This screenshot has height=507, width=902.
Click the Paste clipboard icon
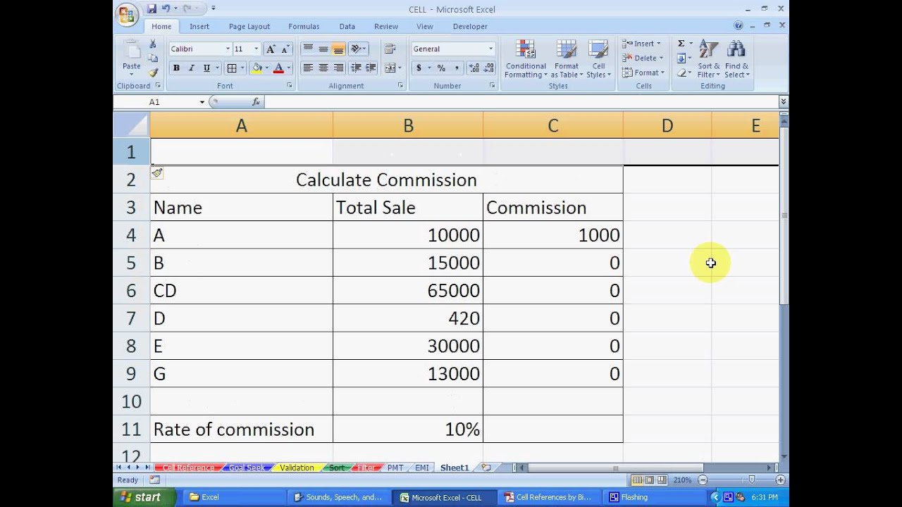click(x=131, y=49)
